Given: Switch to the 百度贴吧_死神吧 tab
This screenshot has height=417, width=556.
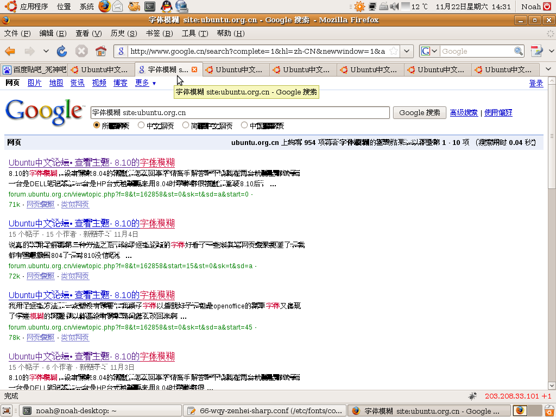Looking at the screenshot, I should coord(34,69).
